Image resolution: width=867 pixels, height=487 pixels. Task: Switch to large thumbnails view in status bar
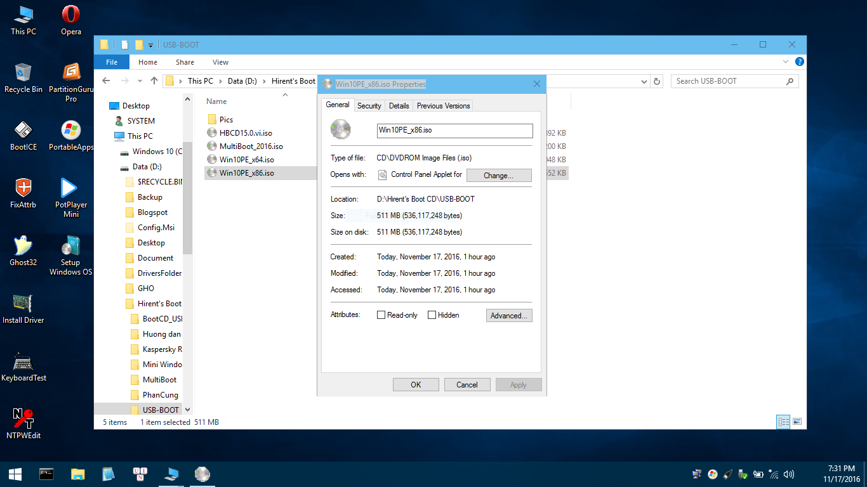796,422
